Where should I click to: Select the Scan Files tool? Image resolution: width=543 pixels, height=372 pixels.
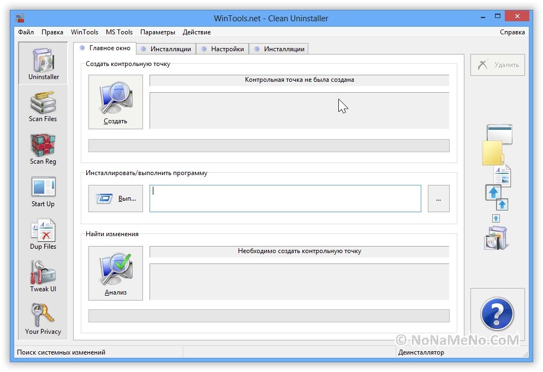43,106
